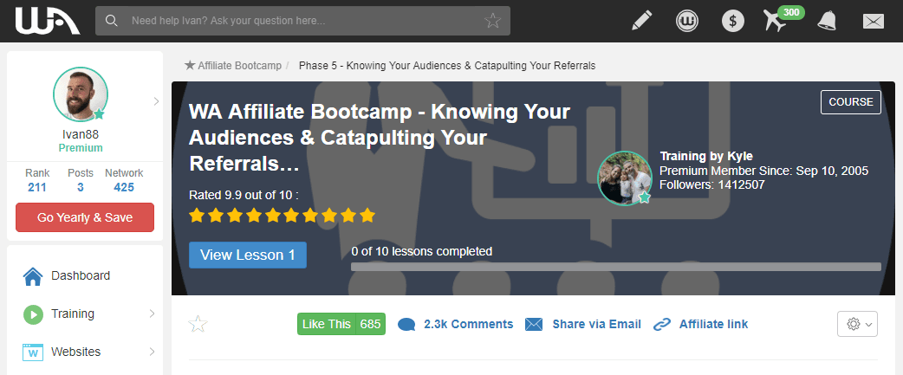903x375 pixels.
Task: Click the Followers: 1412507 text
Action: [x=711, y=184]
